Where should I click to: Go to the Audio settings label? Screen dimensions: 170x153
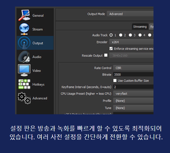tap(37, 57)
